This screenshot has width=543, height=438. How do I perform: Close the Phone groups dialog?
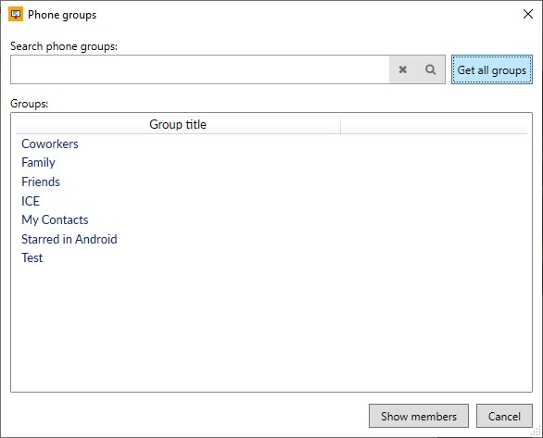click(x=528, y=14)
